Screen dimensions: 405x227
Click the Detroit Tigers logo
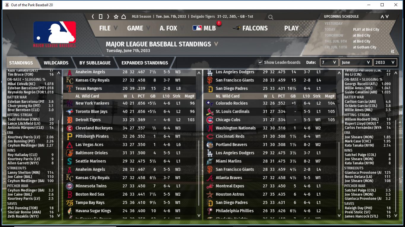(x=69, y=120)
